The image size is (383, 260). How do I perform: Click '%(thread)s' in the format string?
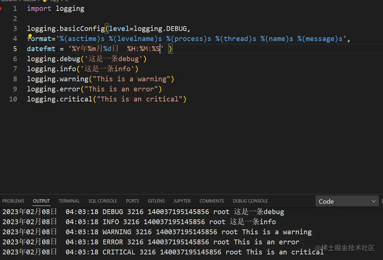coord(236,39)
